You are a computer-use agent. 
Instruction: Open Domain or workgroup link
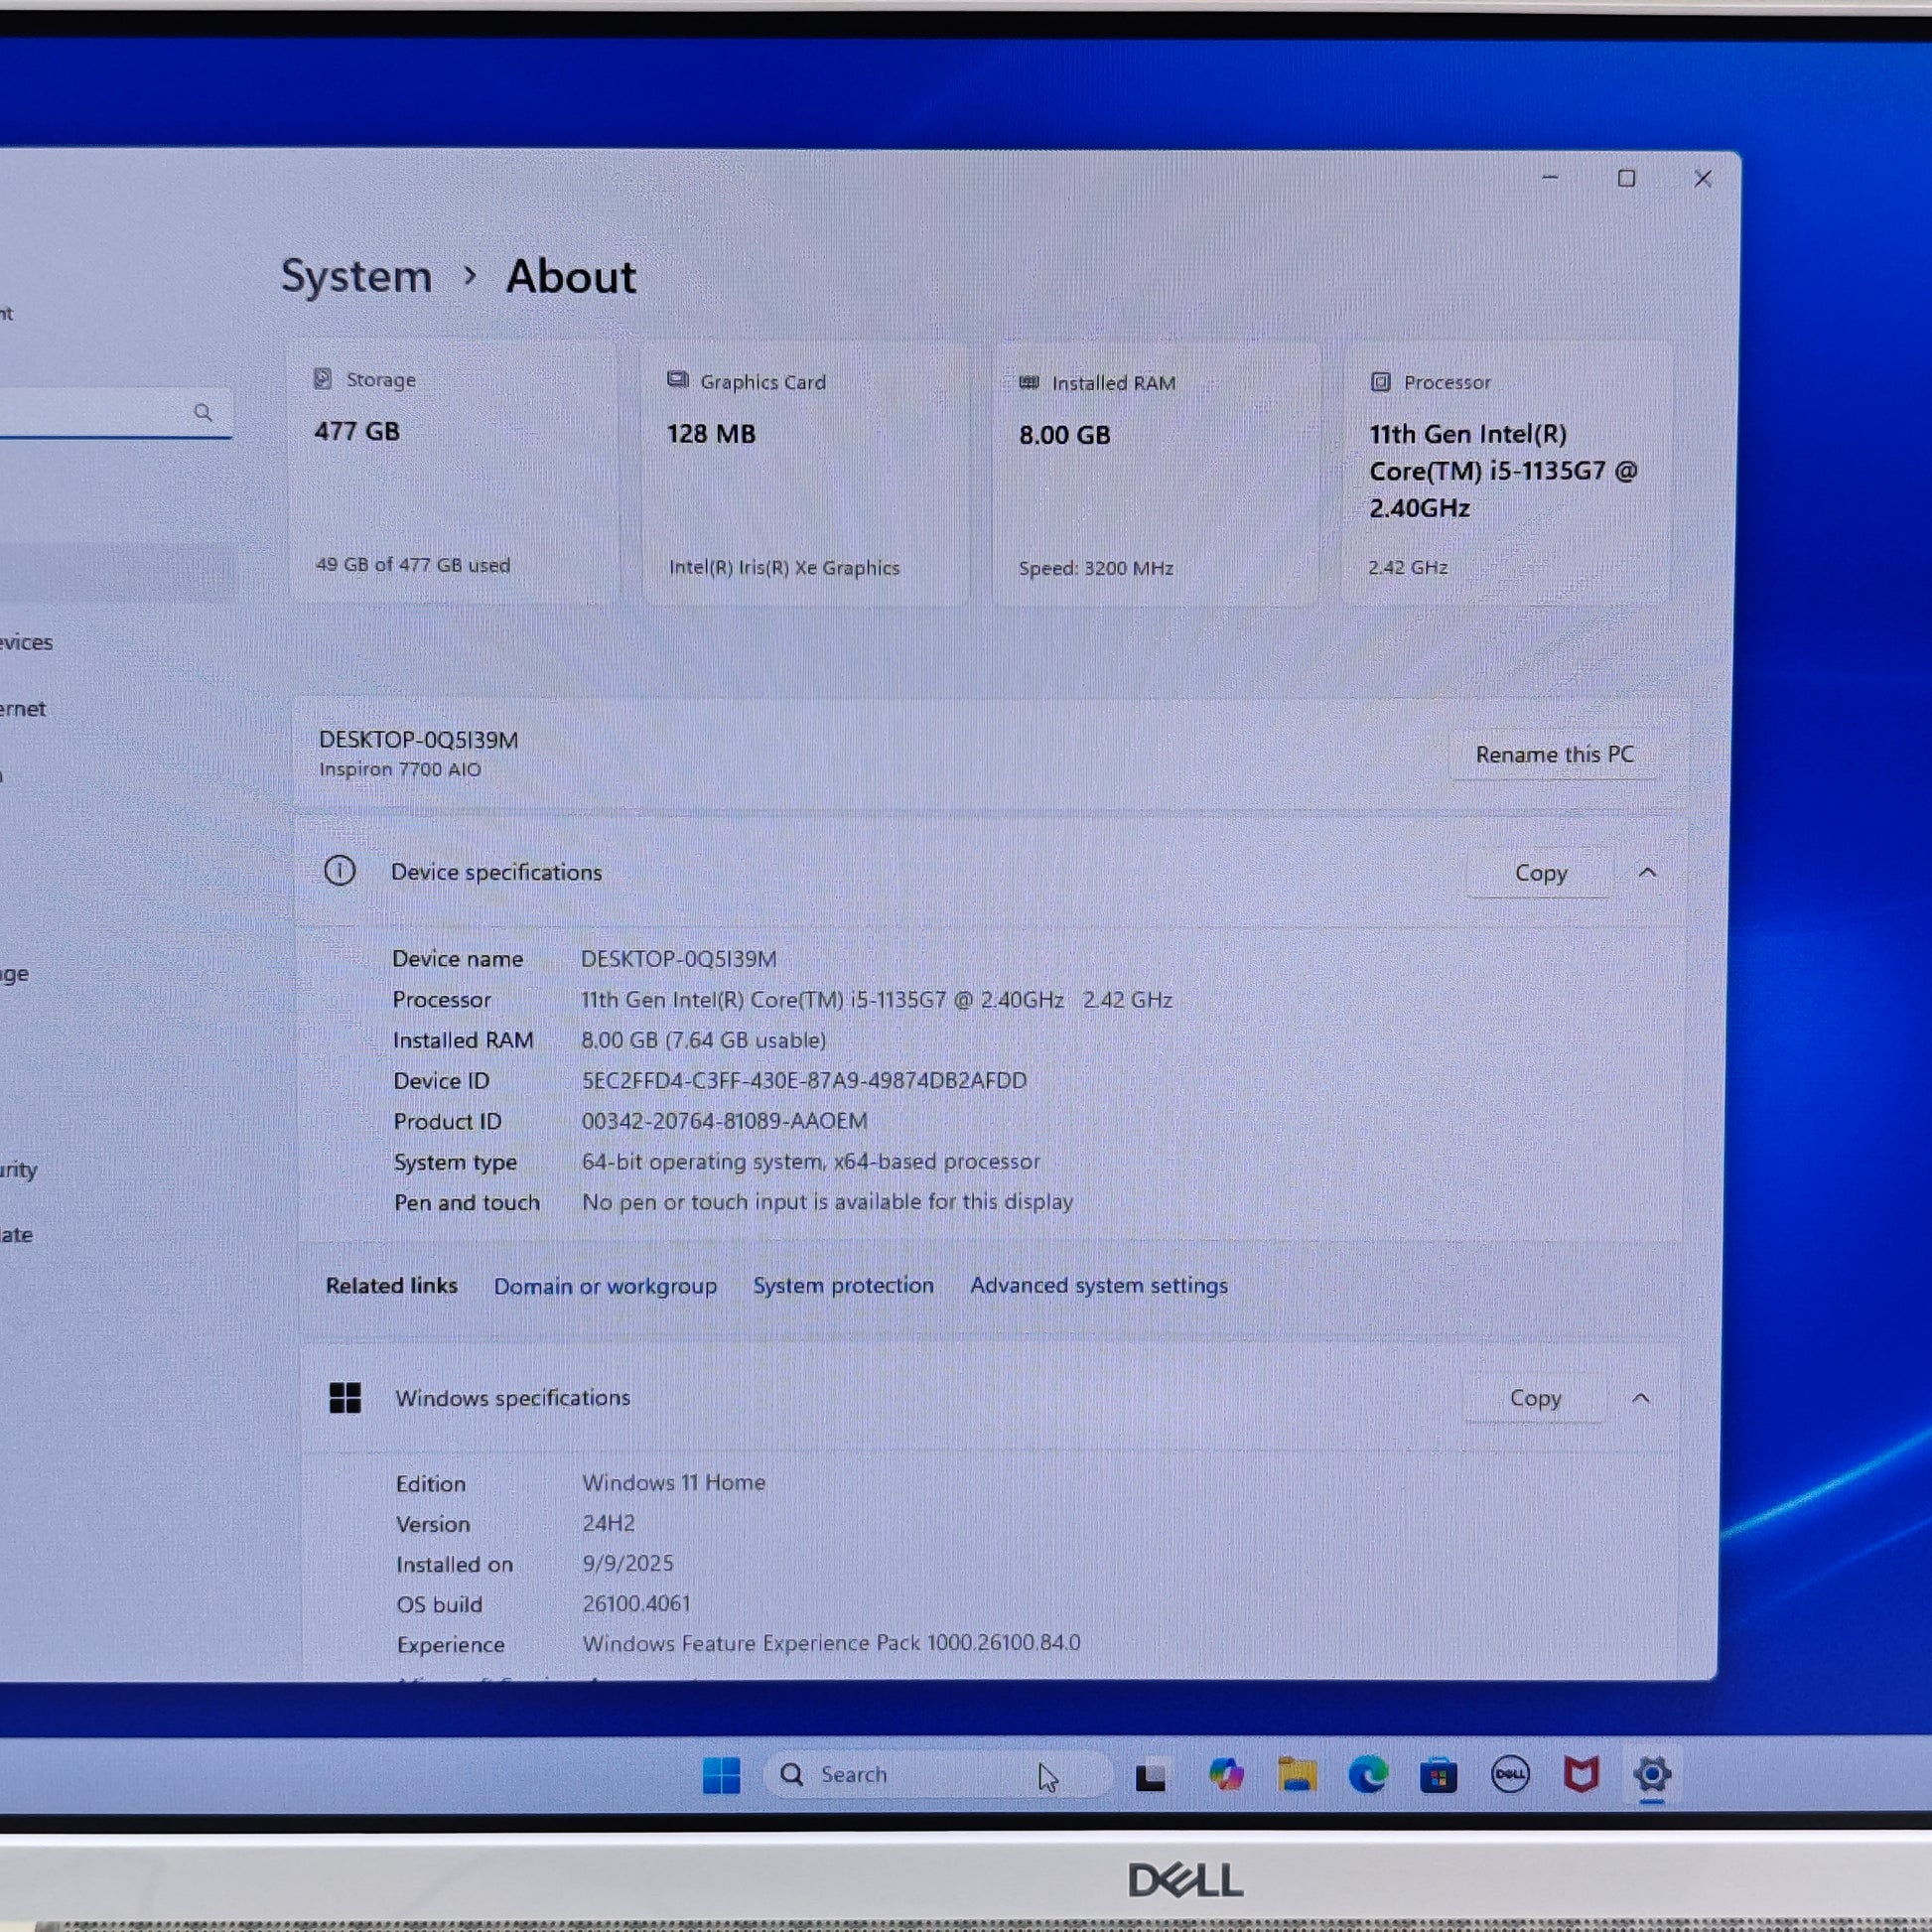tap(605, 1286)
